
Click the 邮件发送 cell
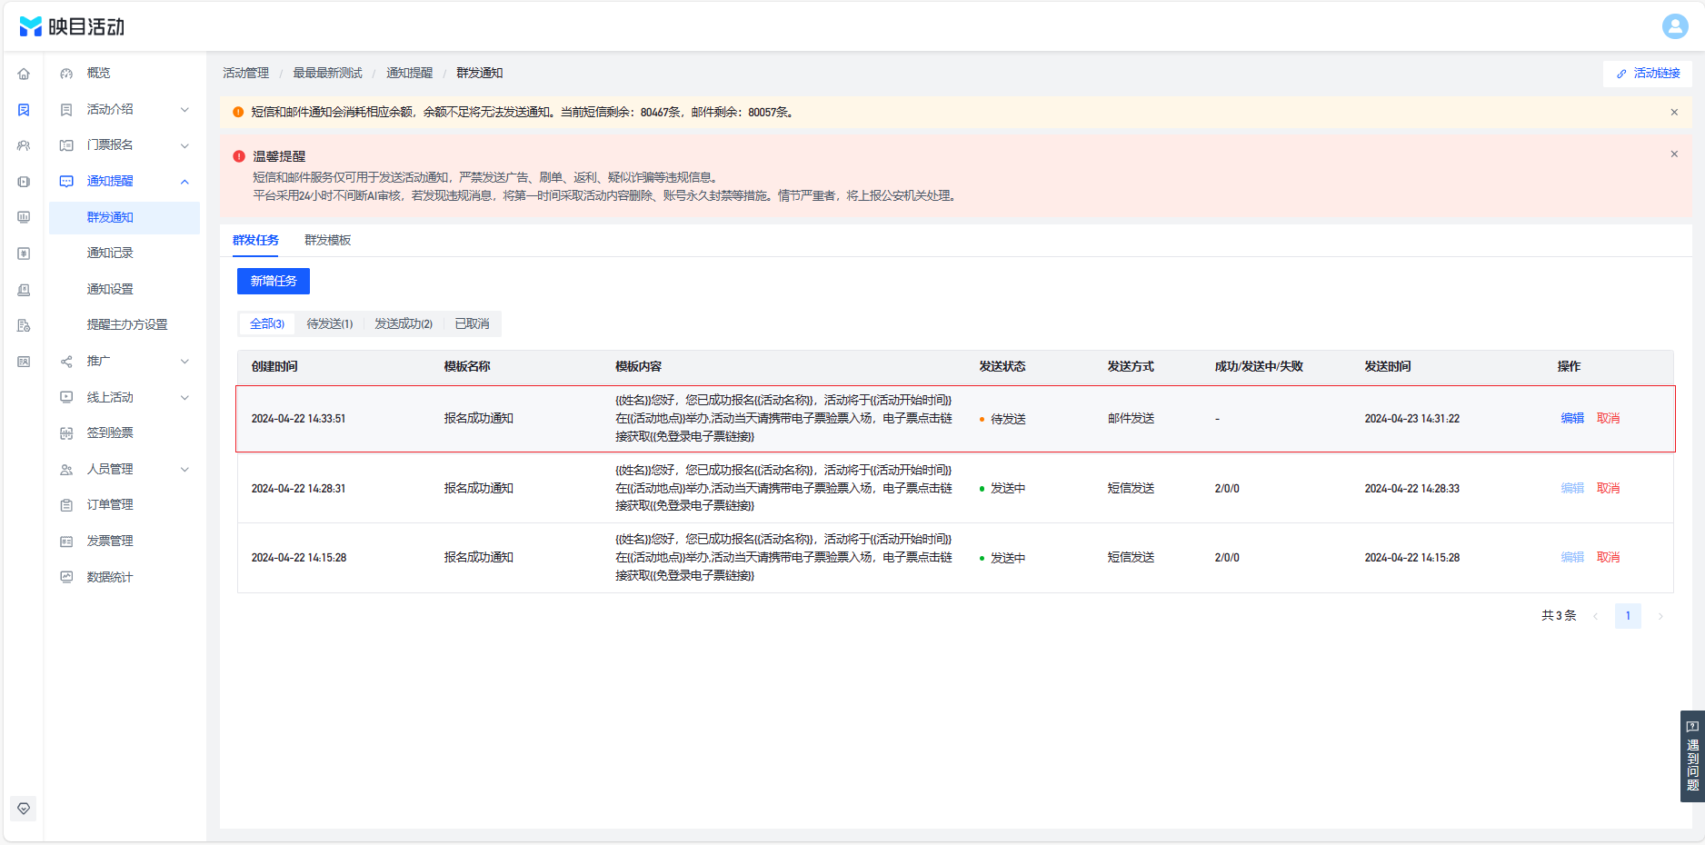click(1131, 419)
